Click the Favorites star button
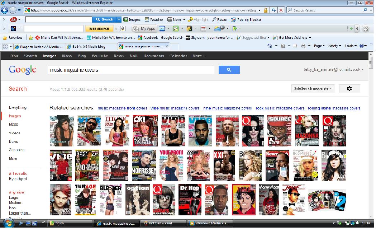Screen dimensions: 376x229 (13, 37)
